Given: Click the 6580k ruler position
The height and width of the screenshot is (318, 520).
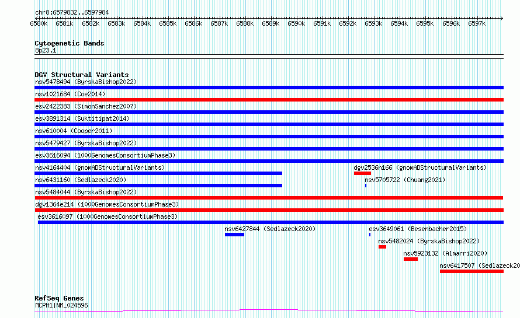Looking at the screenshot, I should (x=39, y=23).
